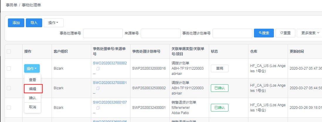The height and width of the screenshot is (122, 322).
Task: Click the 客户组织 column header
Action: pyautogui.click(x=61, y=51)
